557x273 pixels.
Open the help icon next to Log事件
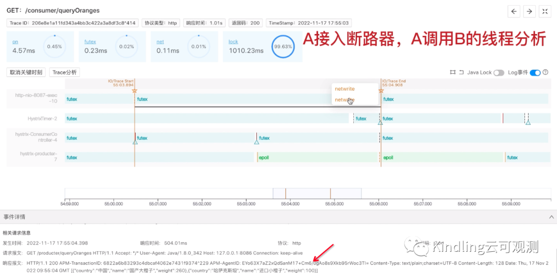click(x=546, y=72)
